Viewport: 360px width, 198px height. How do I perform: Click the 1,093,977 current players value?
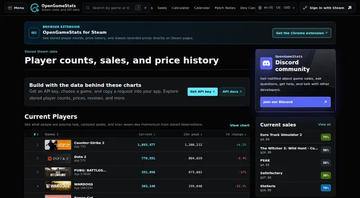146,145
